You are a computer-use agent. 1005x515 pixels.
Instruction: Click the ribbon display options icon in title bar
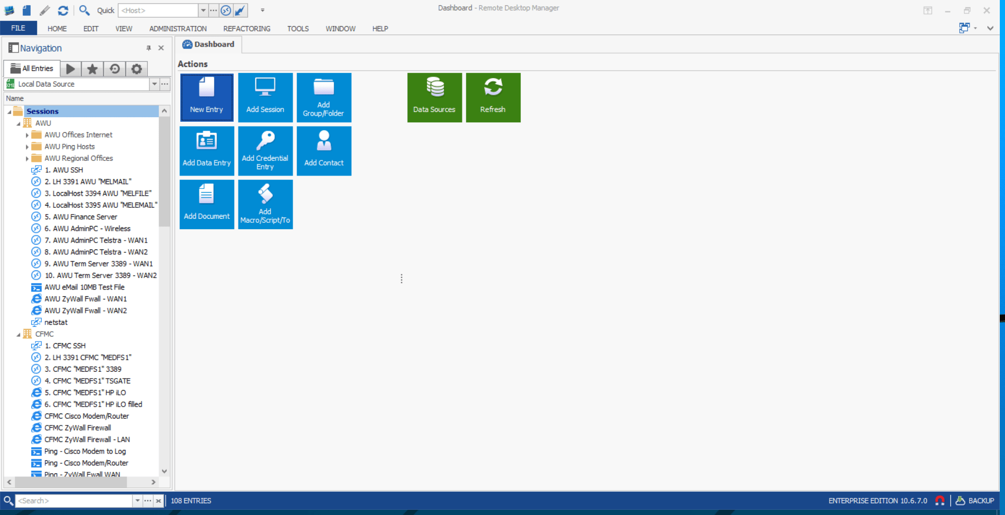click(x=928, y=10)
